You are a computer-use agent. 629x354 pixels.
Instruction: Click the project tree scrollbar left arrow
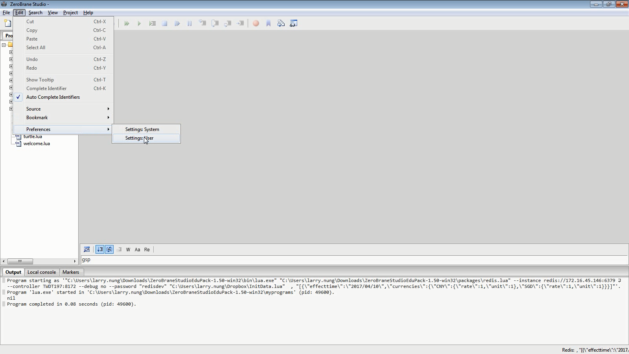coord(4,261)
